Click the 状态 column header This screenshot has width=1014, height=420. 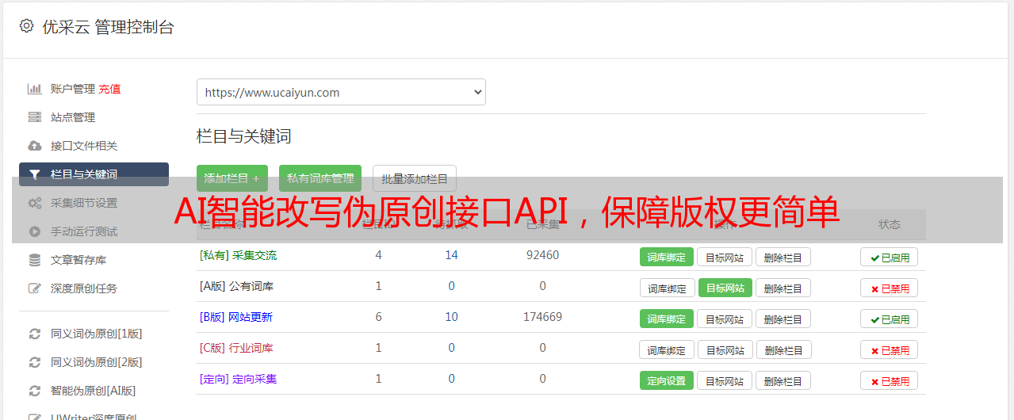889,224
